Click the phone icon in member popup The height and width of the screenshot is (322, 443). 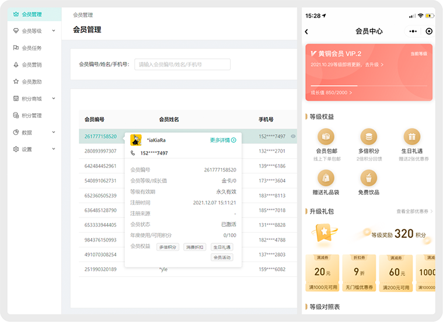[x=133, y=153]
